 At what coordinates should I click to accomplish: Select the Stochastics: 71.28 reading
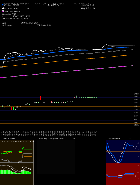(9, 14)
